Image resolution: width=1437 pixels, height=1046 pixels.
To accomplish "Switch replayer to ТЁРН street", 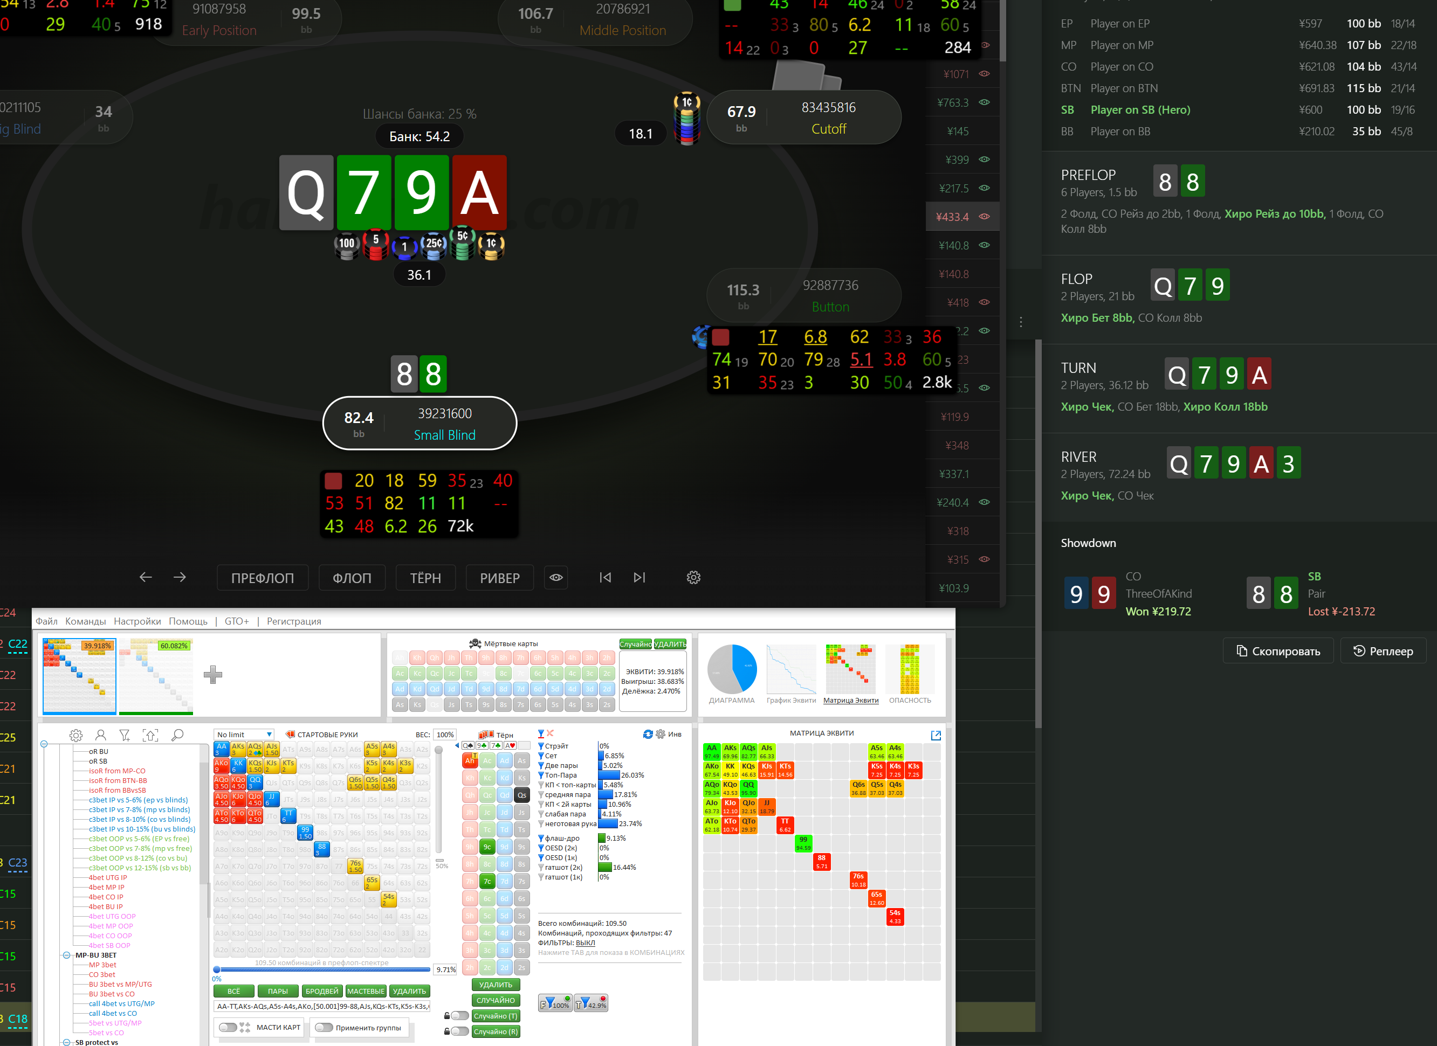I will point(425,578).
